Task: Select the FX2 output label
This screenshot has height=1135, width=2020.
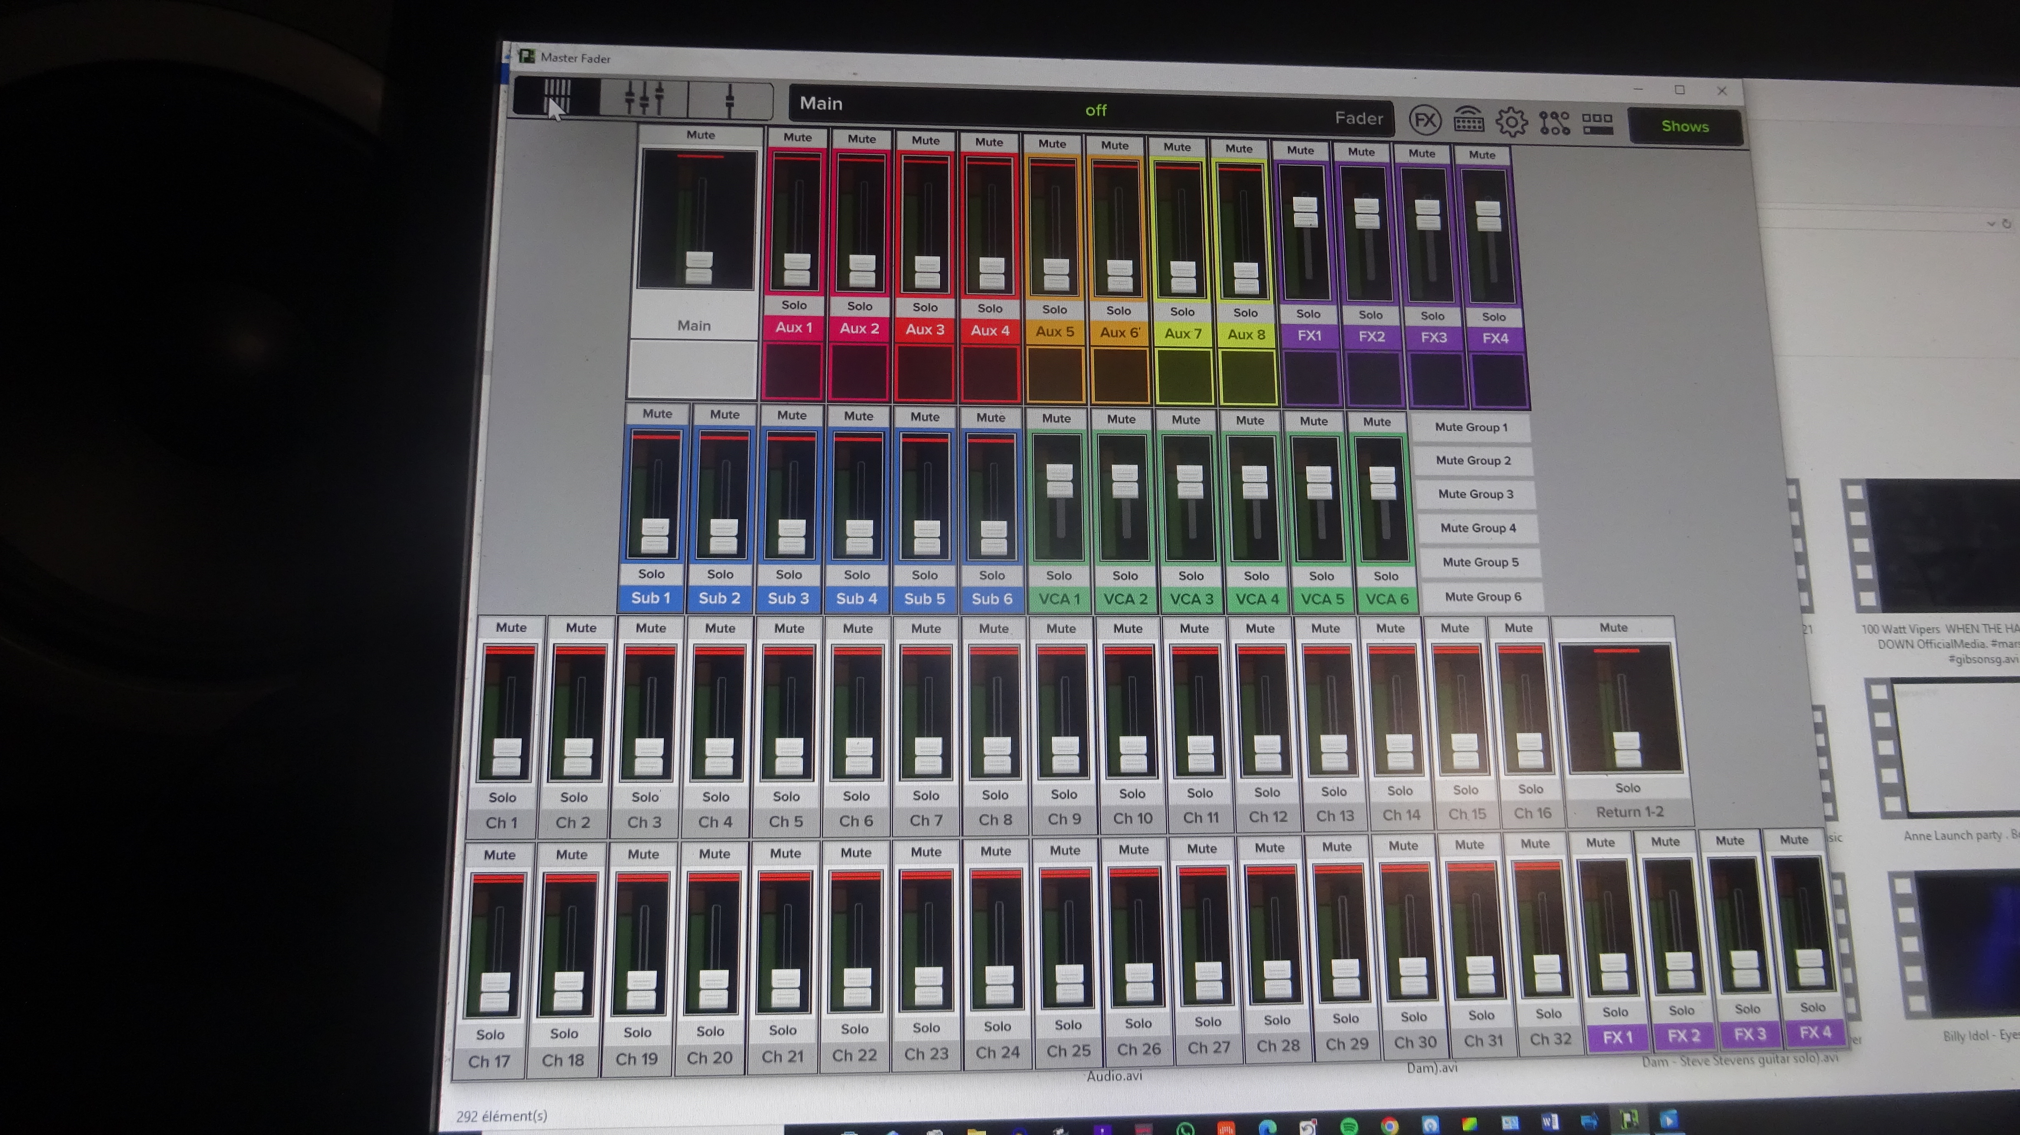Action: pyautogui.click(x=1371, y=337)
